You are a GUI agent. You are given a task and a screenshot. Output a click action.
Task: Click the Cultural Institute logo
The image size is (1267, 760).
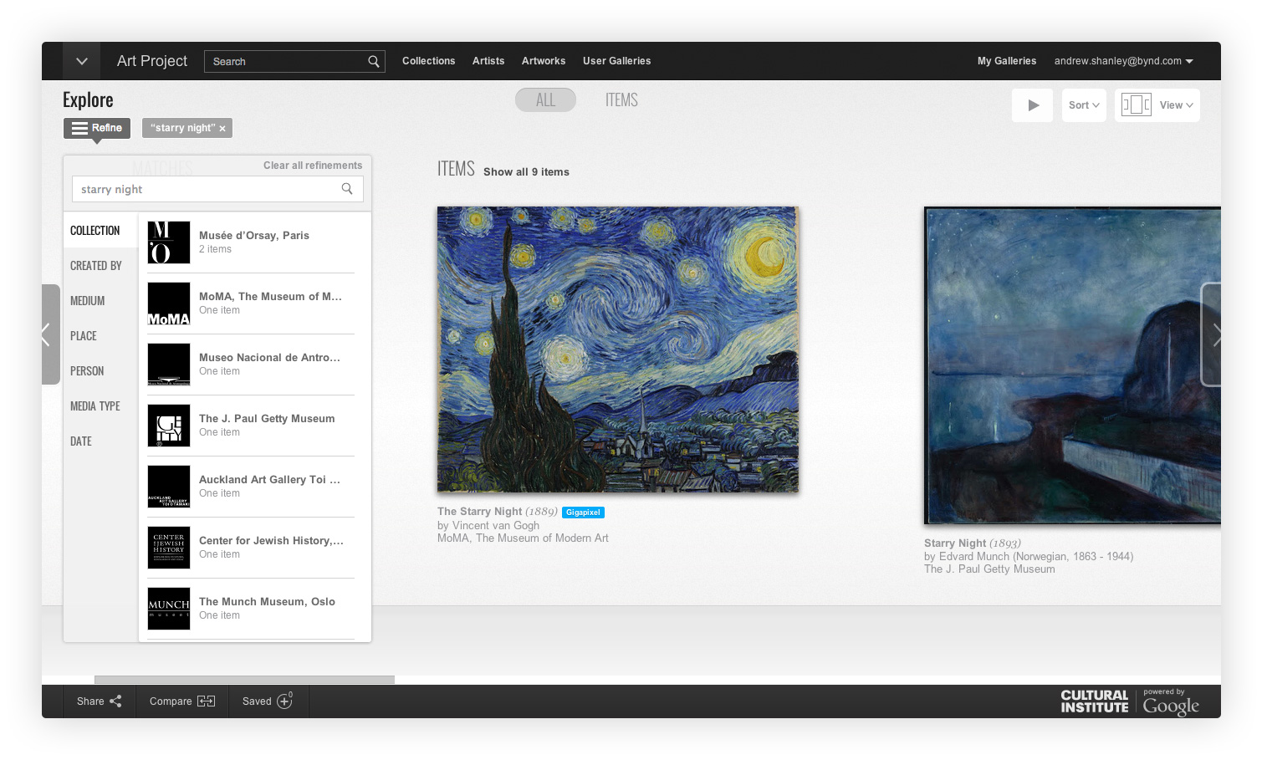pyautogui.click(x=1094, y=701)
